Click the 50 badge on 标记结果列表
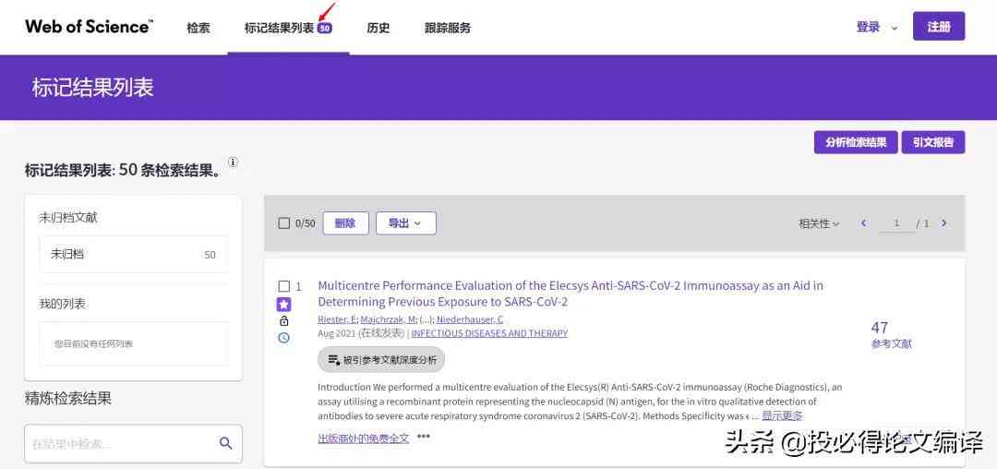 coord(324,28)
